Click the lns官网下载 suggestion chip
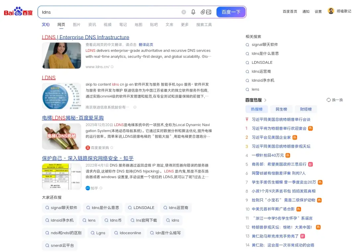The width and height of the screenshot is (358, 252). (144, 220)
